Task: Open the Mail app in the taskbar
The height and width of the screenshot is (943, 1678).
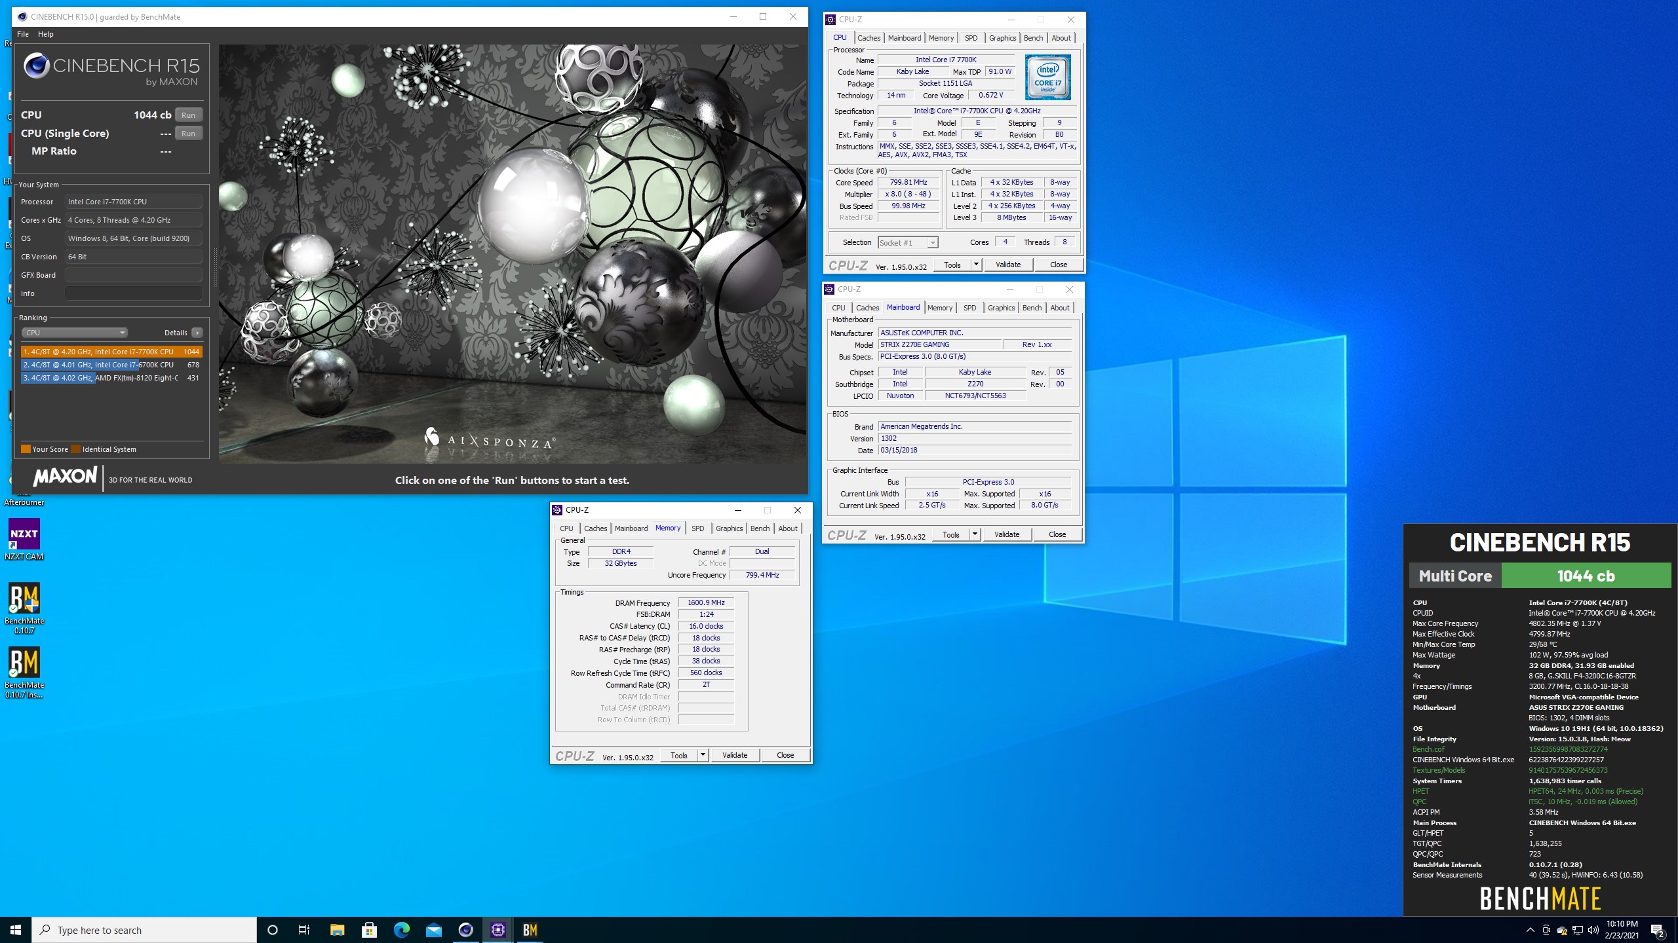Action: pyautogui.click(x=433, y=930)
